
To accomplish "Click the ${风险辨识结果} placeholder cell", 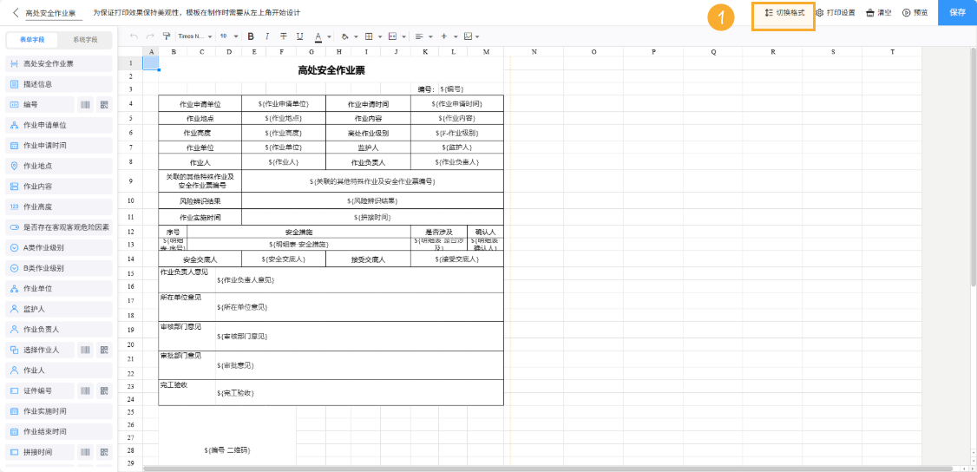I will coord(372,201).
